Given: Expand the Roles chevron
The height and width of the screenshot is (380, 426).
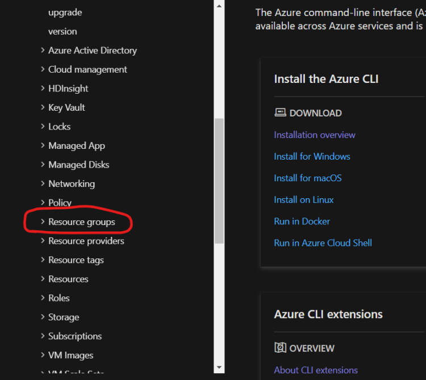Looking at the screenshot, I should click(43, 298).
